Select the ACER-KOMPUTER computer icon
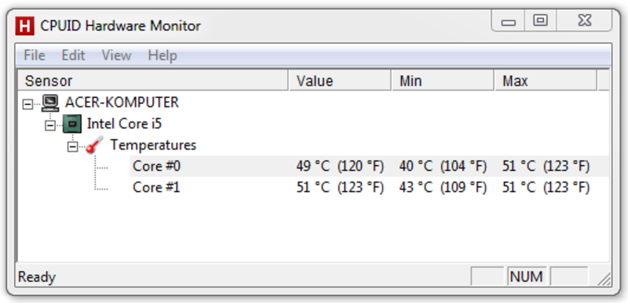 [50, 103]
